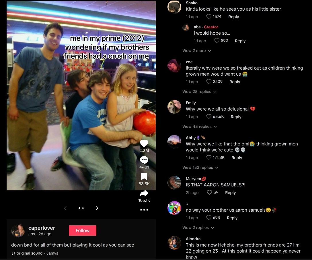Viewport: 312px width, 260px height.
Task: Like Emily's comment with 63.6K likes
Action: 209,116
